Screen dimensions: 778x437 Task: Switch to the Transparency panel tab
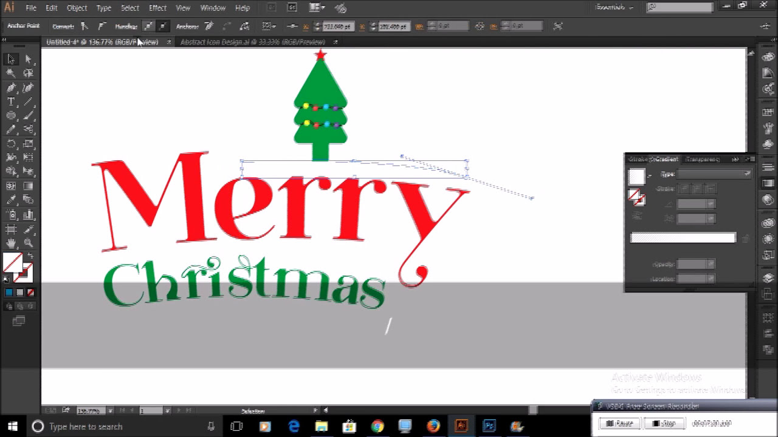click(703, 159)
